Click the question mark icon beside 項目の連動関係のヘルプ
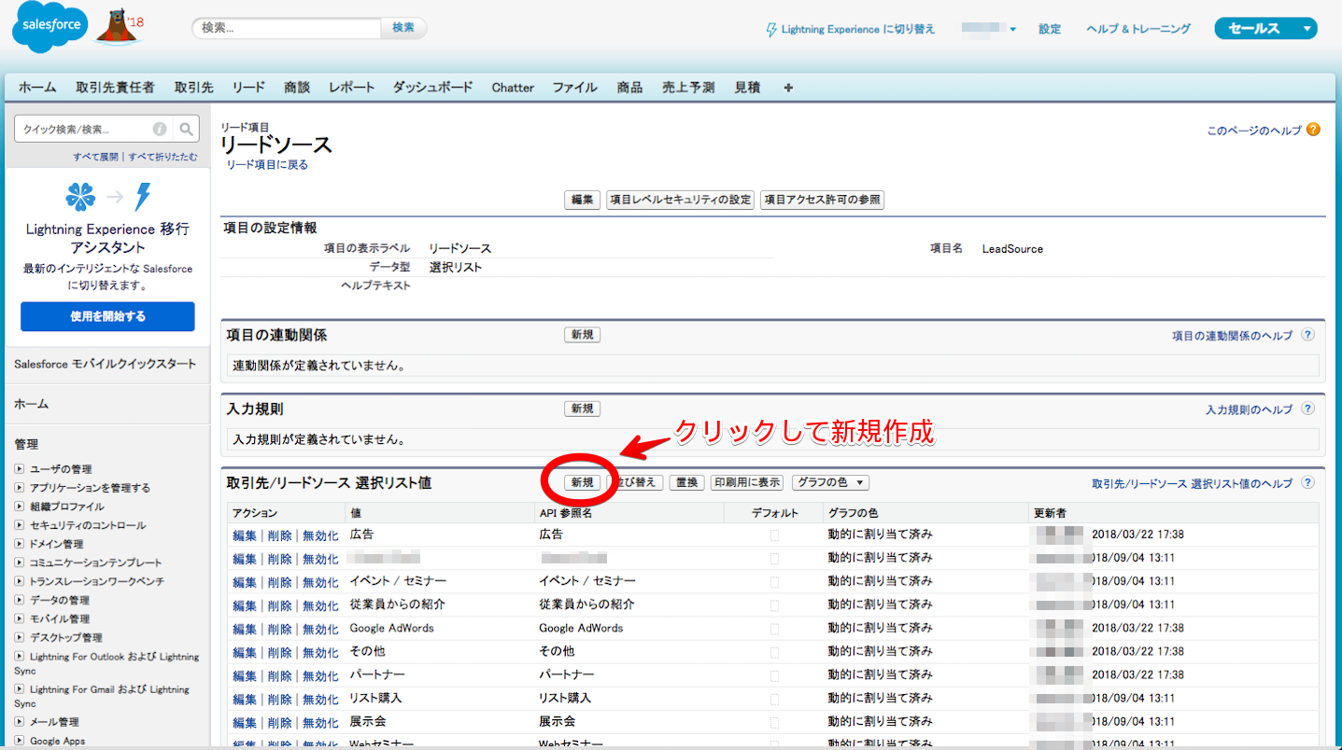This screenshot has height=750, width=1342. 1307,335
